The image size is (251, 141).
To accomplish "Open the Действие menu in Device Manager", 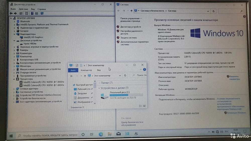I will tap(23, 9).
